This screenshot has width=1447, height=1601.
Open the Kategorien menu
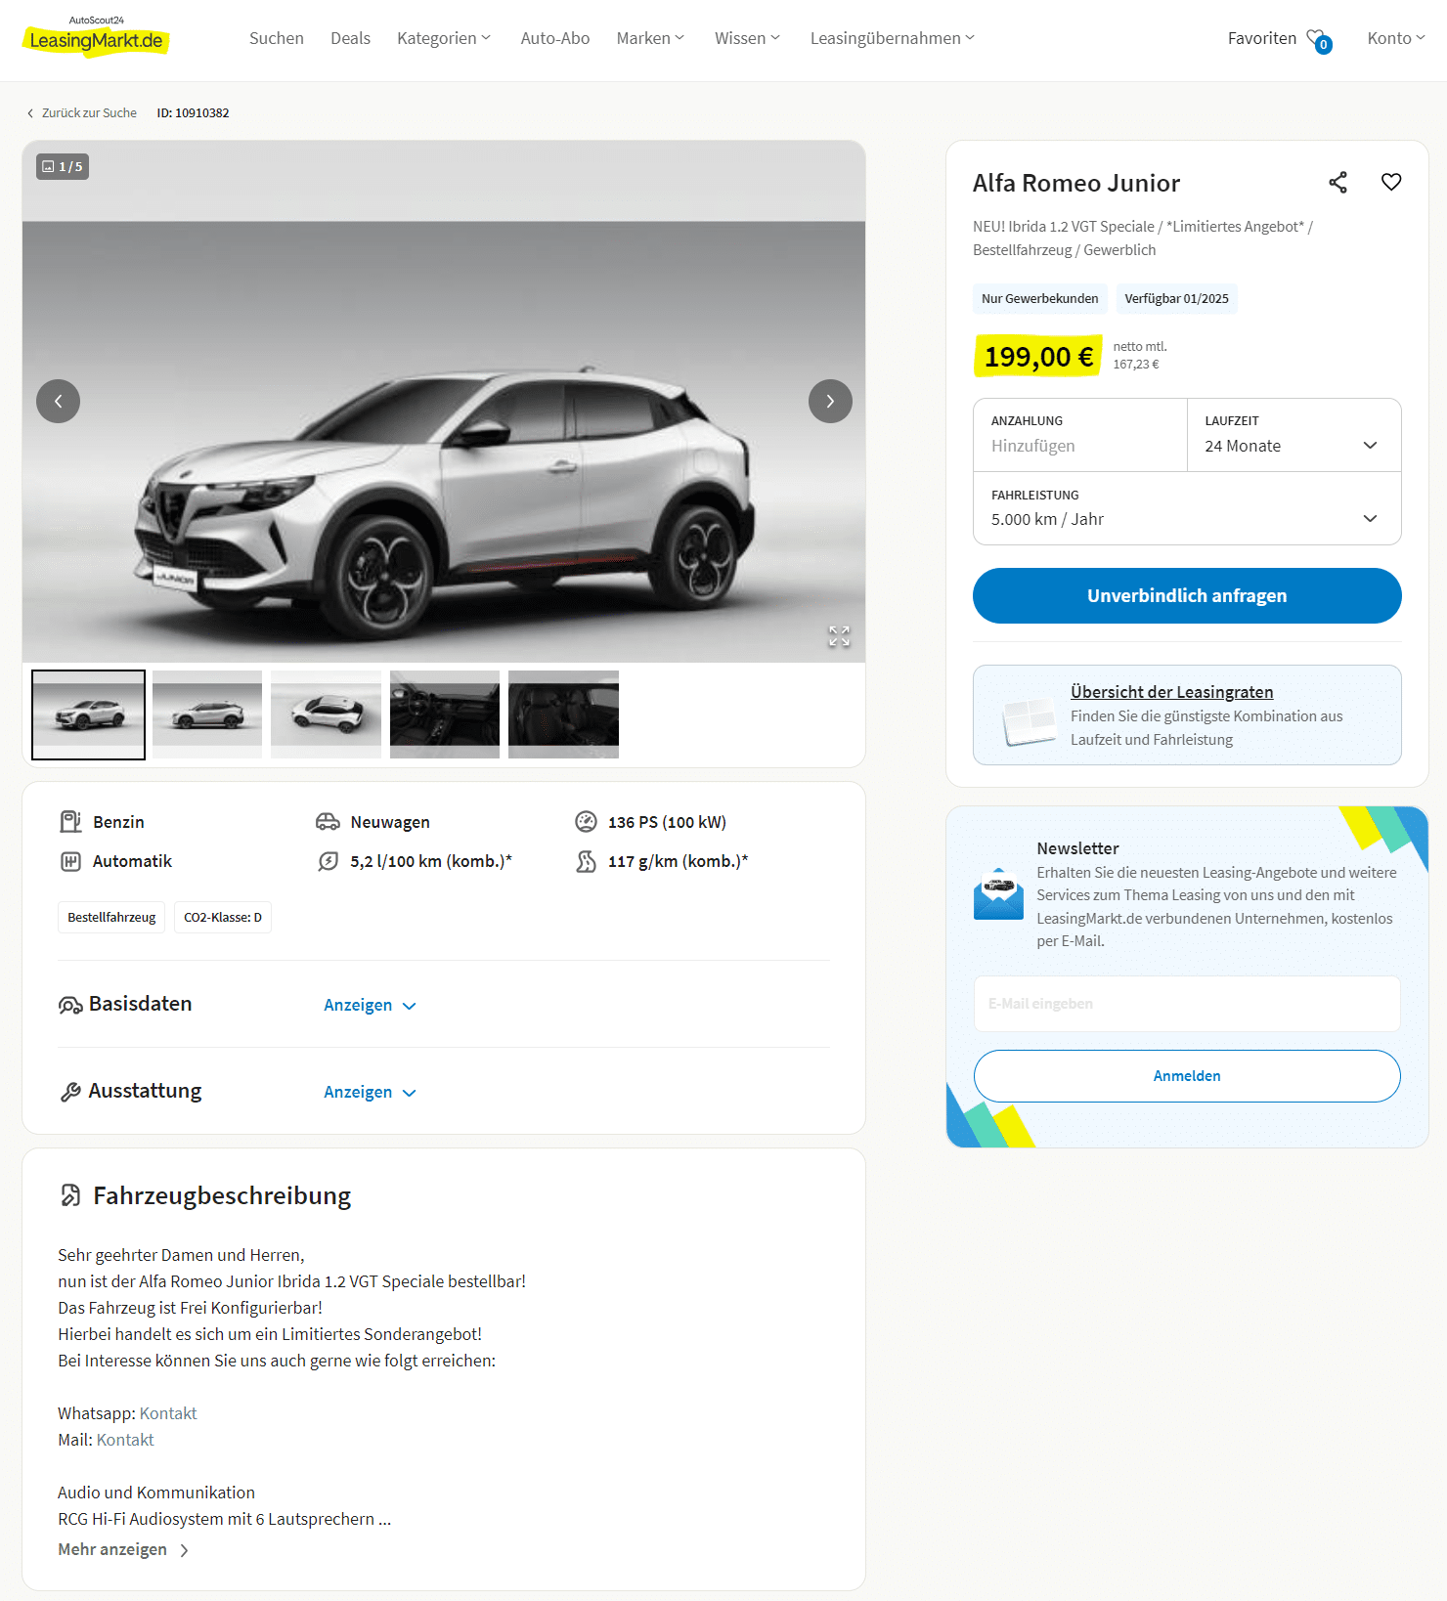444,38
